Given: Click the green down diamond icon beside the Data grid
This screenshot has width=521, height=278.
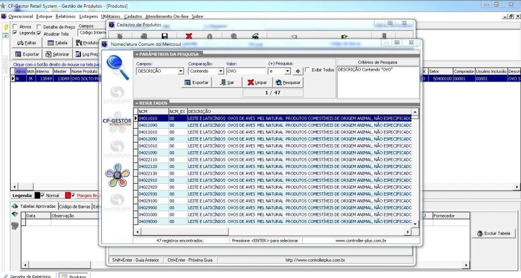Looking at the screenshot, I should (15, 214).
